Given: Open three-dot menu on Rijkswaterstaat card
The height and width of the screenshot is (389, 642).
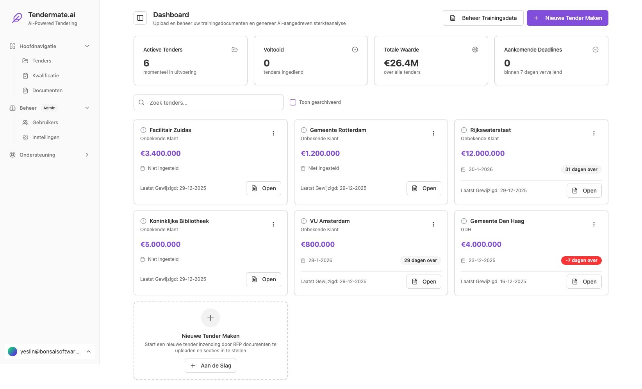Looking at the screenshot, I should [x=594, y=133].
